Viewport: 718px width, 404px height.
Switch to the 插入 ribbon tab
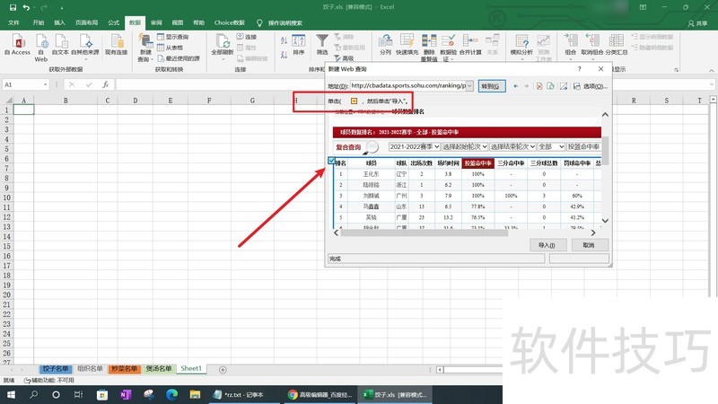pyautogui.click(x=59, y=22)
